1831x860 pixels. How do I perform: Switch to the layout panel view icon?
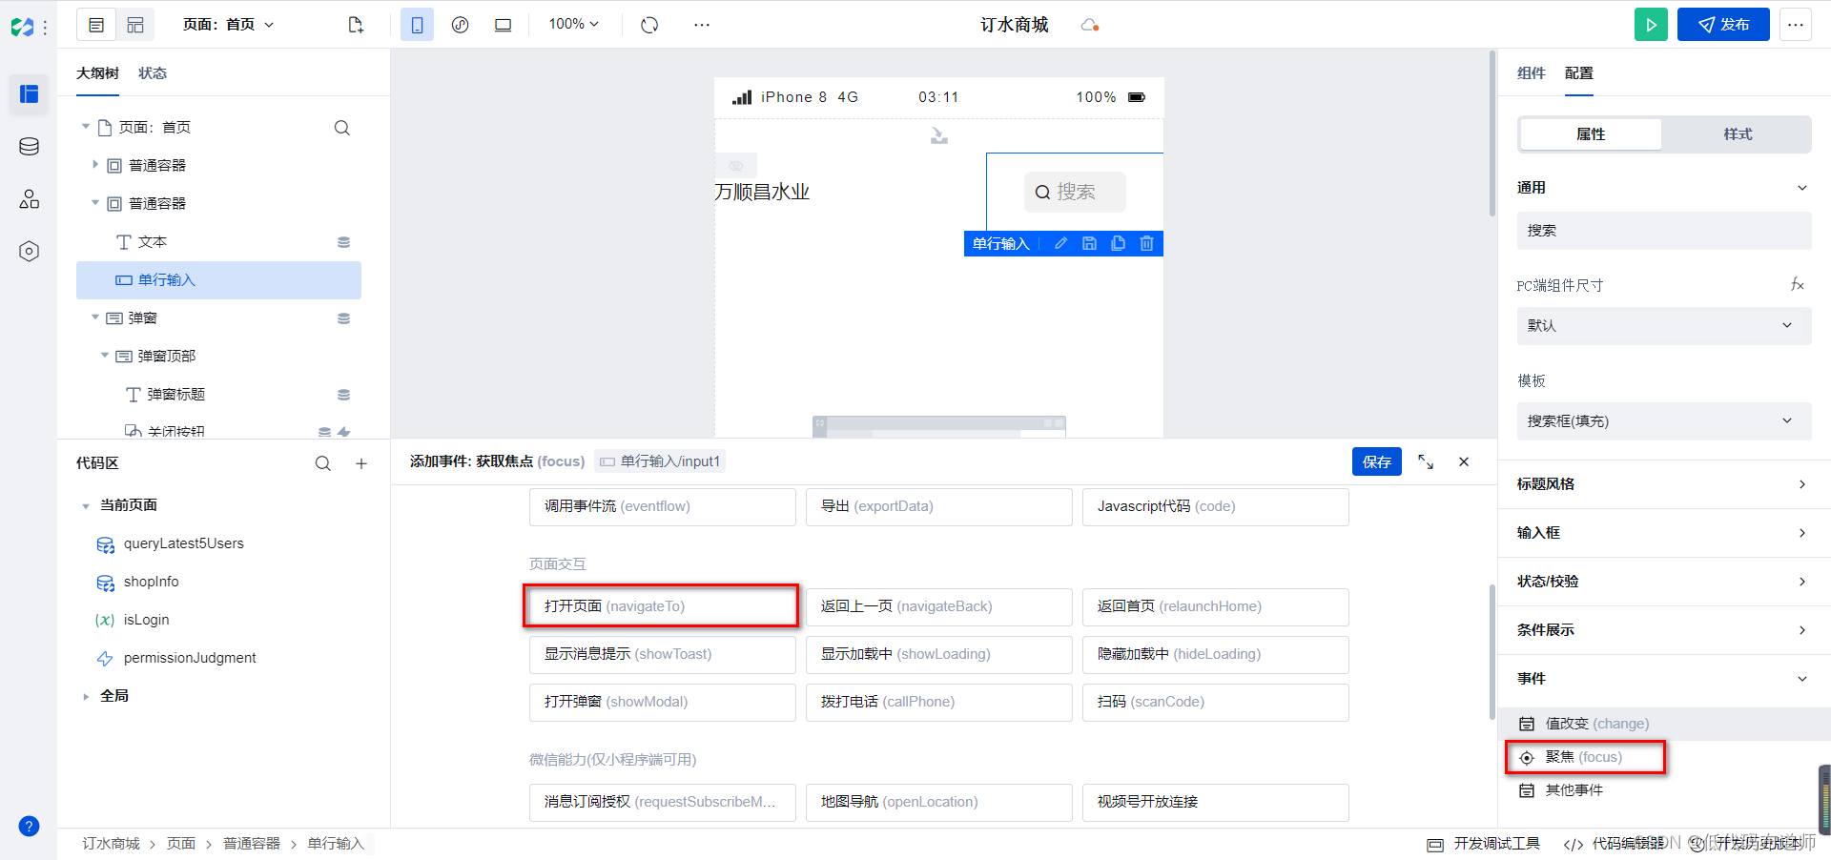(135, 25)
